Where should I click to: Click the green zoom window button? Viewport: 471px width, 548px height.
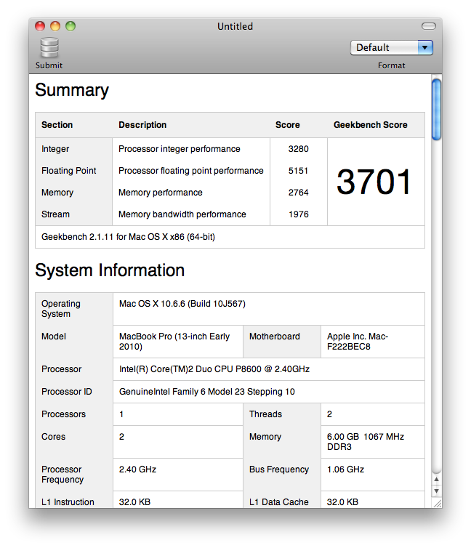[71, 26]
